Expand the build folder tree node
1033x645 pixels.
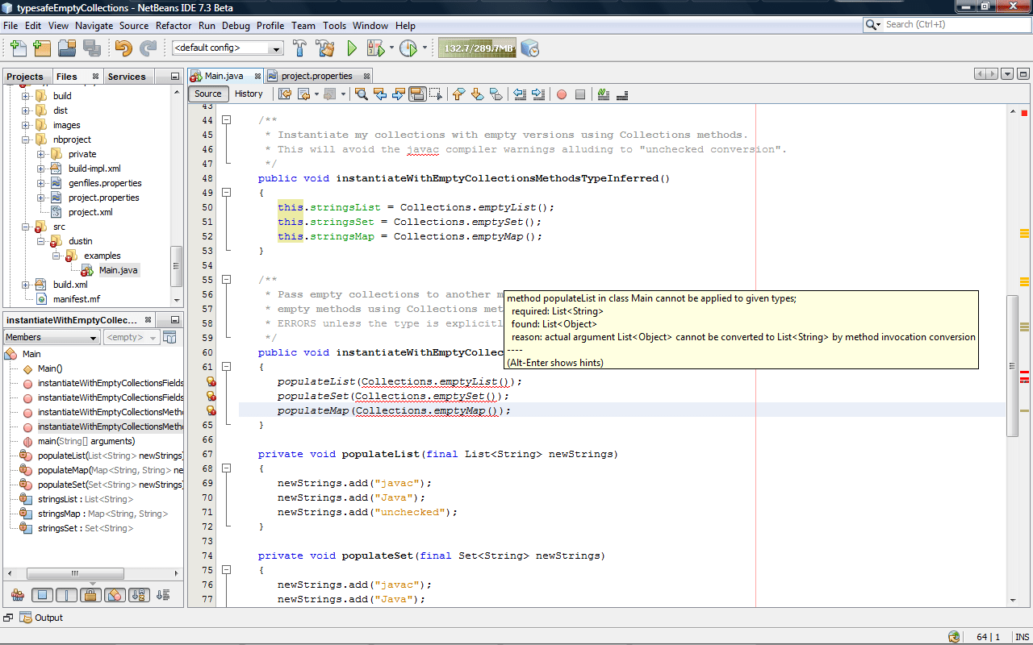[x=26, y=96]
